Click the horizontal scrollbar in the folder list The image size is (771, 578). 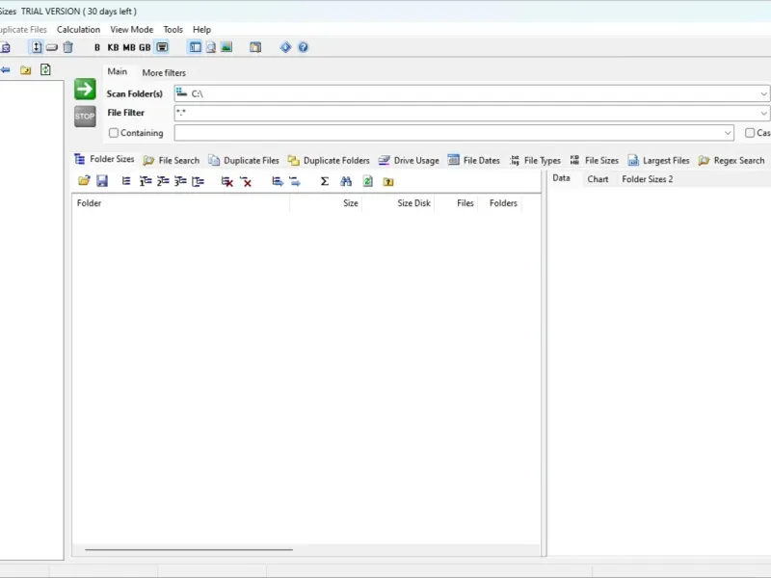click(189, 549)
